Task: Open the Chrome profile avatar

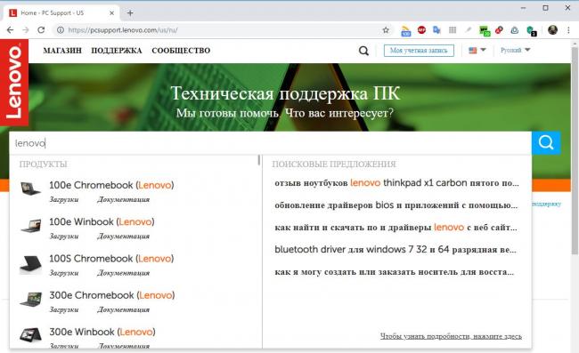Action: click(552, 30)
